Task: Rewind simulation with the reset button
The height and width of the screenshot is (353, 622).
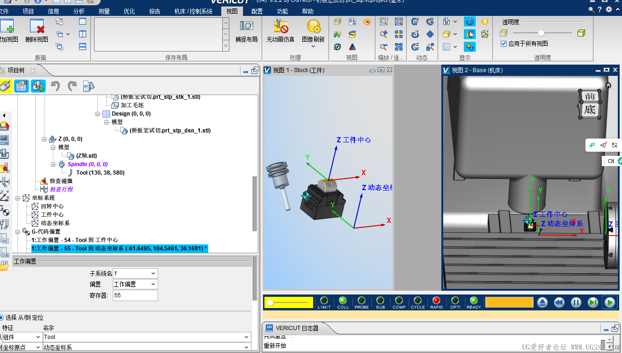Action: pos(559,302)
